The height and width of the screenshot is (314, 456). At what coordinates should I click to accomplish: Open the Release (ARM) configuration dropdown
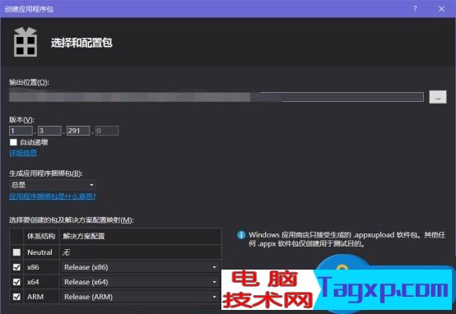(140, 297)
